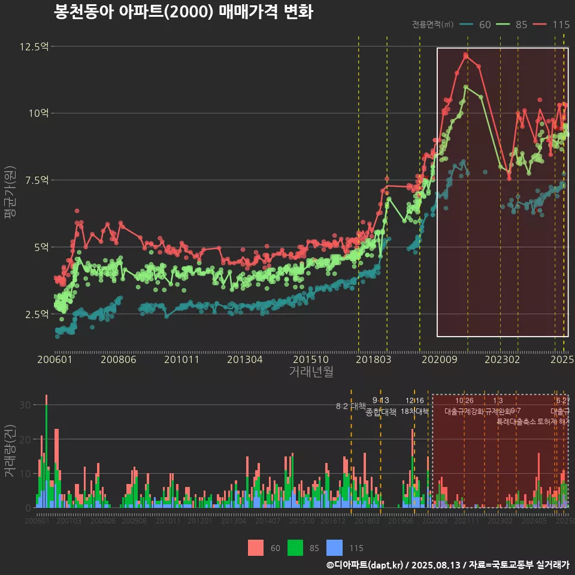Screen dimensions: 575x575
Task: Click the 10 label on the volume axis
Action: point(25,474)
